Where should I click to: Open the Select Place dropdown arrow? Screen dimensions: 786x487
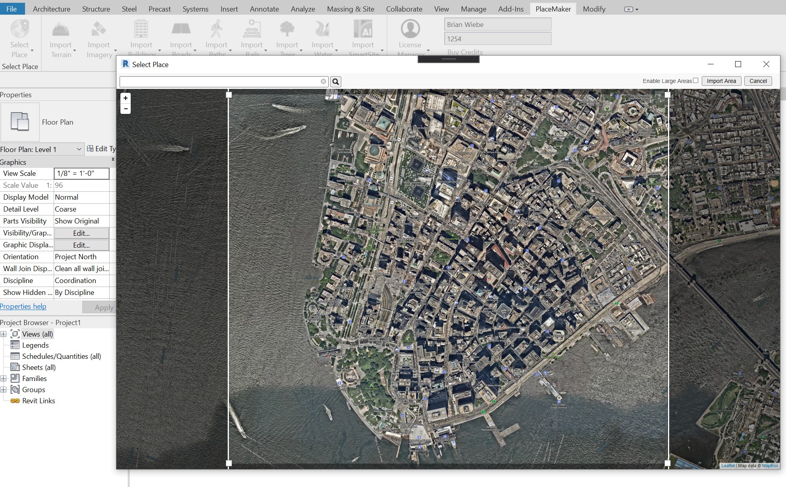[32, 51]
